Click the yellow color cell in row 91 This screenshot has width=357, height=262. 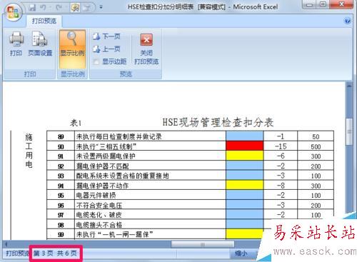(244, 156)
